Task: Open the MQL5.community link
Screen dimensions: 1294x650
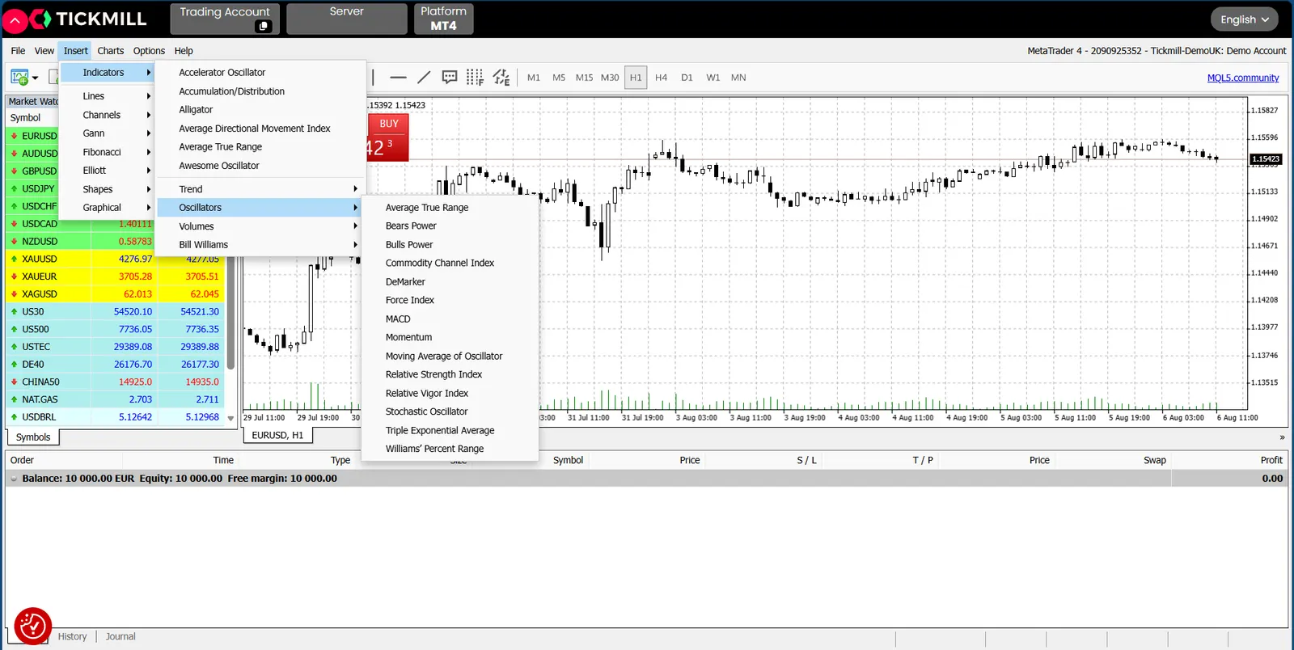Action: pyautogui.click(x=1243, y=78)
